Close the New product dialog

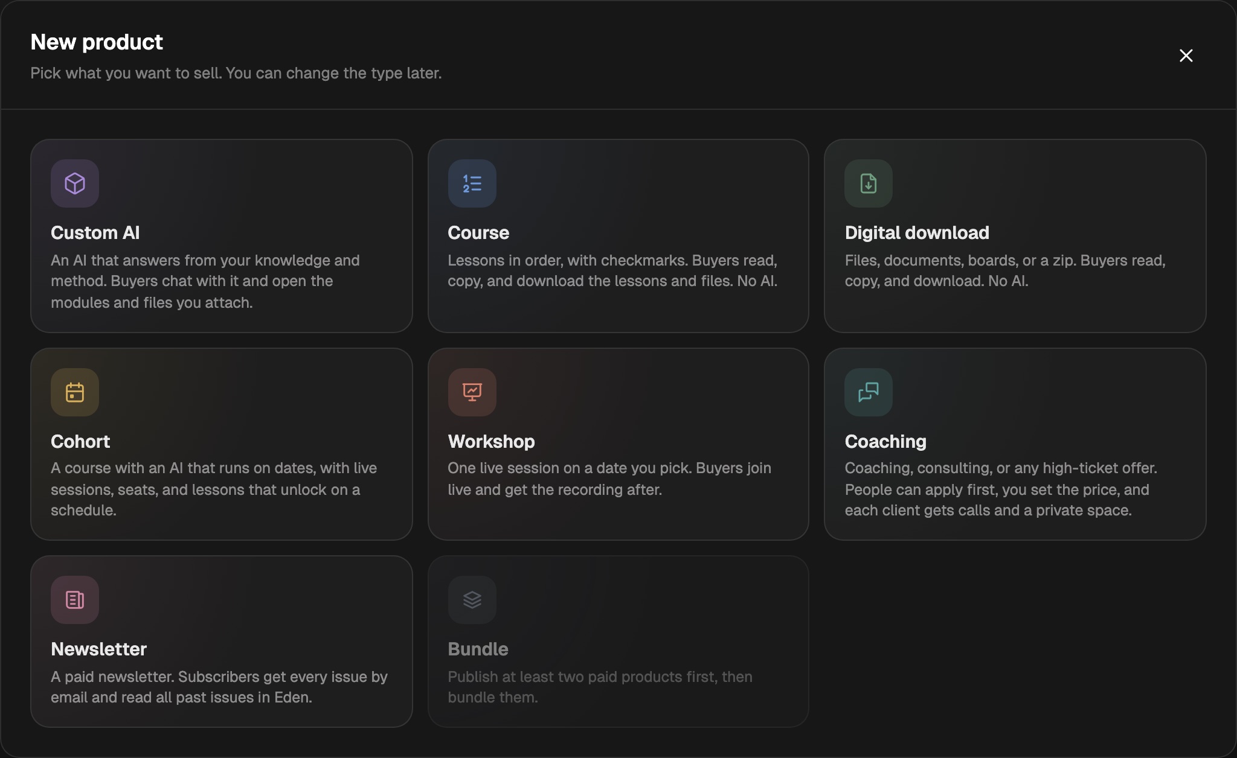point(1186,56)
